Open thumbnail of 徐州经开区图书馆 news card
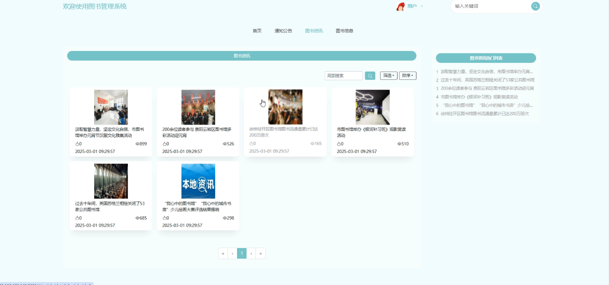Image resolution: width=609 pixels, height=285 pixels. click(285, 107)
